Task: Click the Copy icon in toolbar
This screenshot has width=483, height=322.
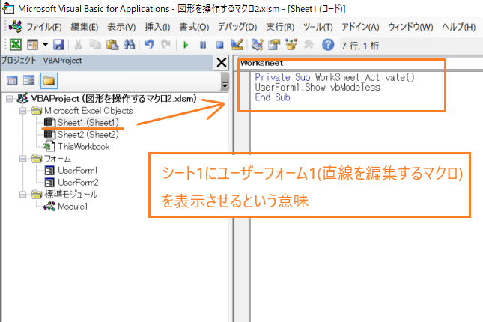Action: [95, 45]
